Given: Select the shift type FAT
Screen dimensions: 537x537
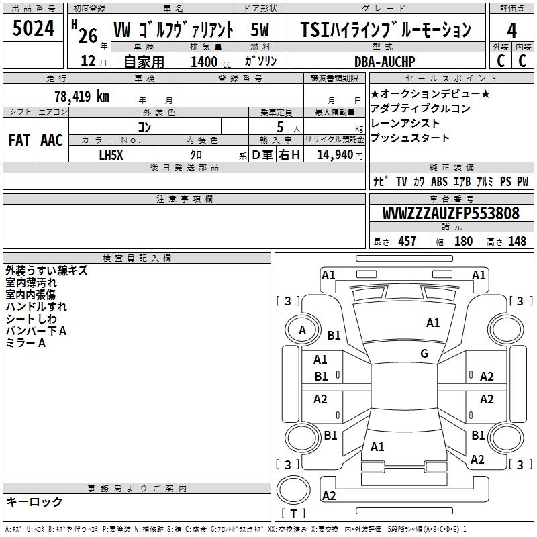Looking at the screenshot, I should (19, 140).
